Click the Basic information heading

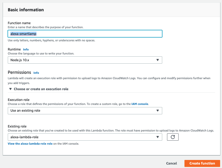[26, 10]
